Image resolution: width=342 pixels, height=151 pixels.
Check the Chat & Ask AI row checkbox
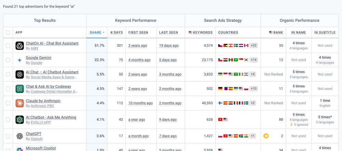tap(8, 89)
